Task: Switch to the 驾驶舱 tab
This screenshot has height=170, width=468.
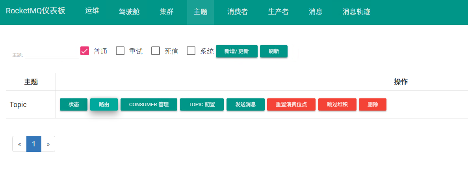Action: pyautogui.click(x=129, y=12)
